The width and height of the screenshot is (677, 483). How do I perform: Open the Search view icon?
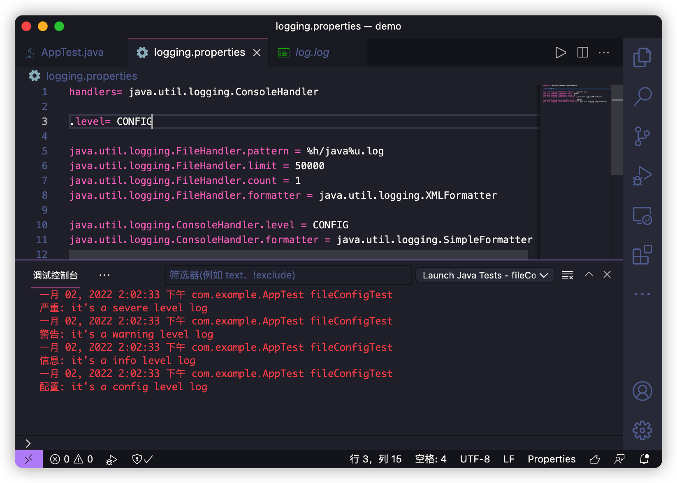coord(642,97)
